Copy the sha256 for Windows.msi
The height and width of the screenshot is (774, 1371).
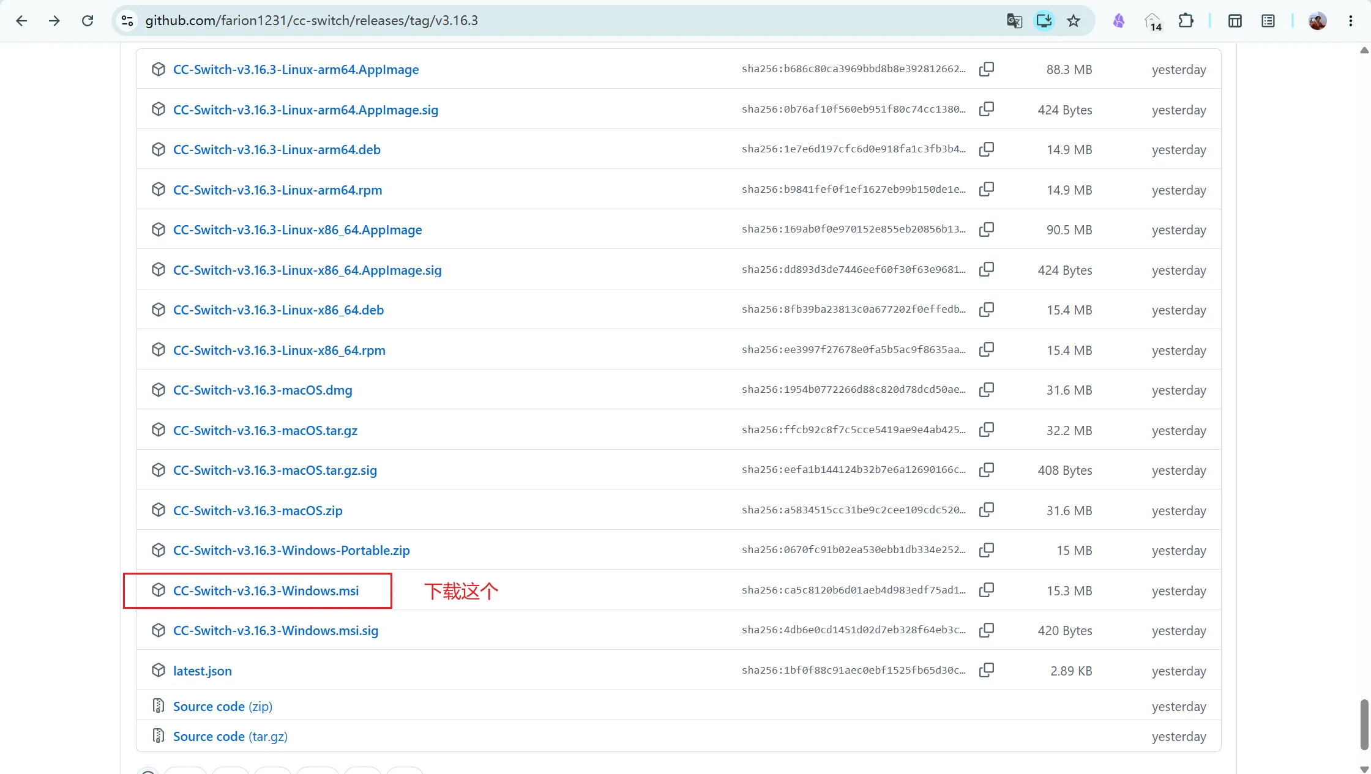987,590
